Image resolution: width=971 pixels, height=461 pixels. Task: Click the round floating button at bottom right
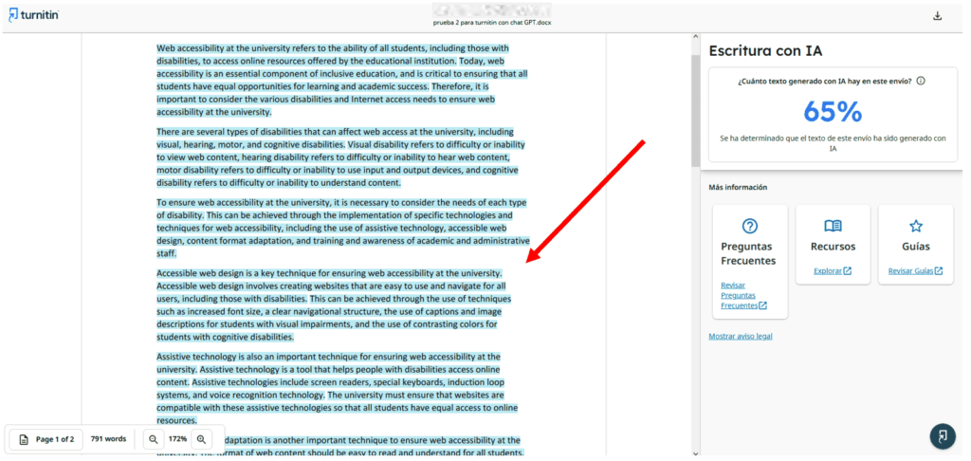(x=942, y=435)
